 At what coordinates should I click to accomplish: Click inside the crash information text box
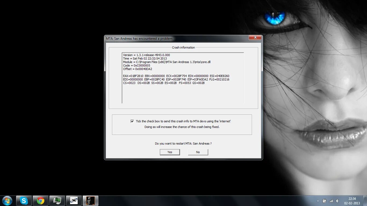point(183,78)
